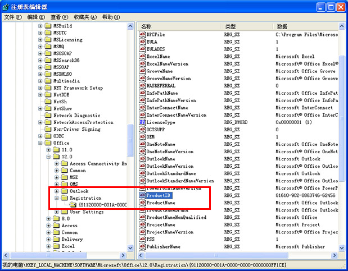
Task: Click the string icon for OutlookName
Action: [142, 159]
